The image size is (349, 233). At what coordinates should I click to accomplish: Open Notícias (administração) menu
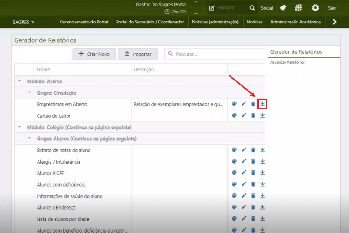click(x=215, y=22)
